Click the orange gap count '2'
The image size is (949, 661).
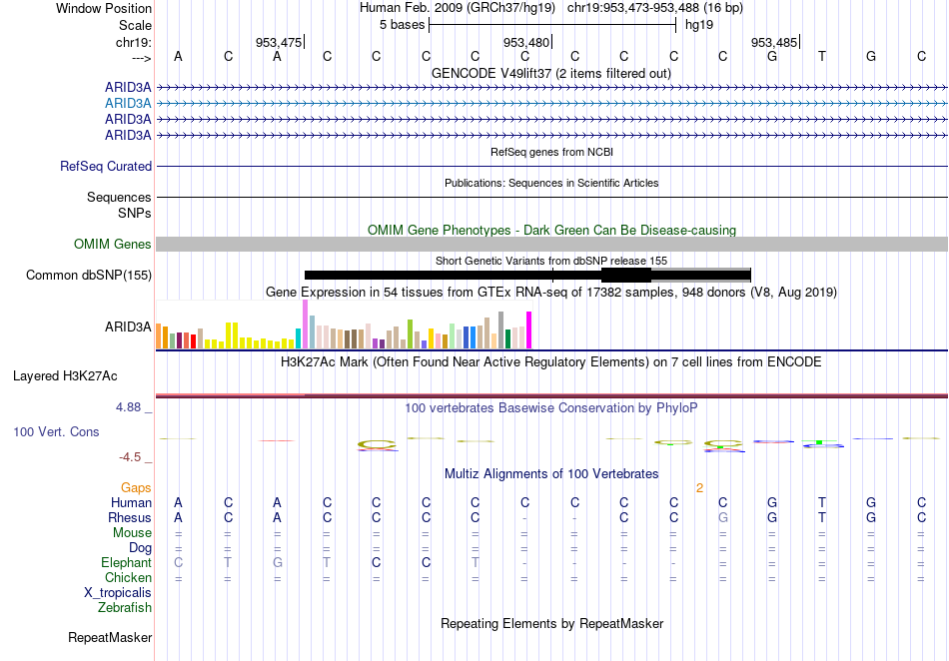pyautogui.click(x=699, y=487)
